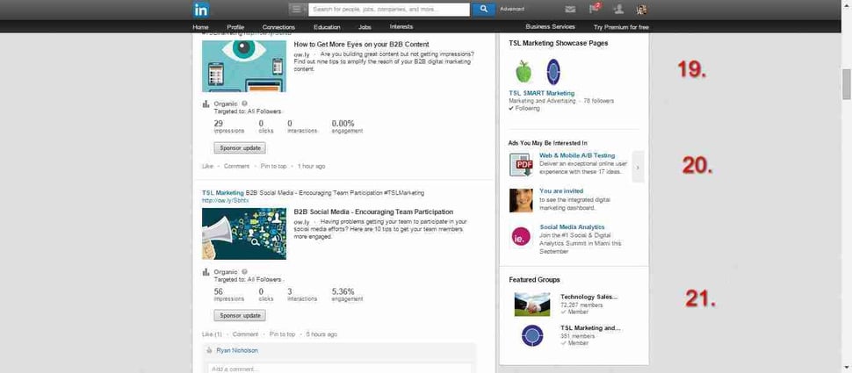The width and height of the screenshot is (852, 373).
Task: Open 'How to Get More Eyes on your B2B Content'
Action: click(361, 44)
